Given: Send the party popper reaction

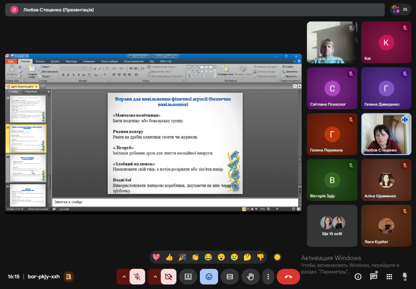Looking at the screenshot, I should click(x=182, y=257).
